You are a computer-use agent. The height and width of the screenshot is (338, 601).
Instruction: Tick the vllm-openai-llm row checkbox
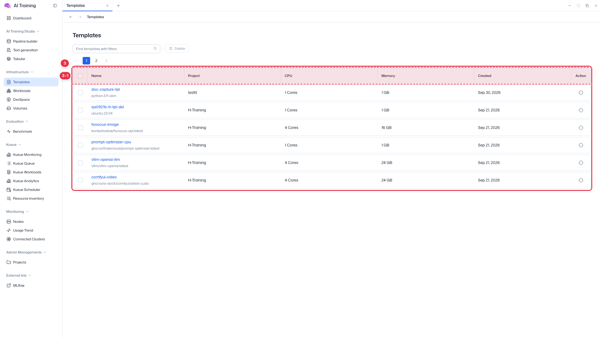tap(80, 163)
